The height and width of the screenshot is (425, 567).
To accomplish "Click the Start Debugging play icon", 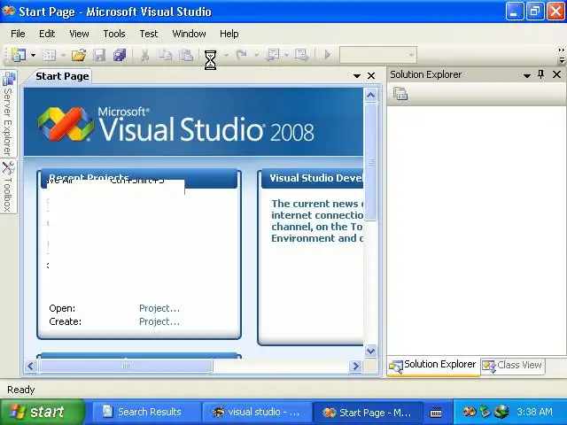I will (328, 55).
